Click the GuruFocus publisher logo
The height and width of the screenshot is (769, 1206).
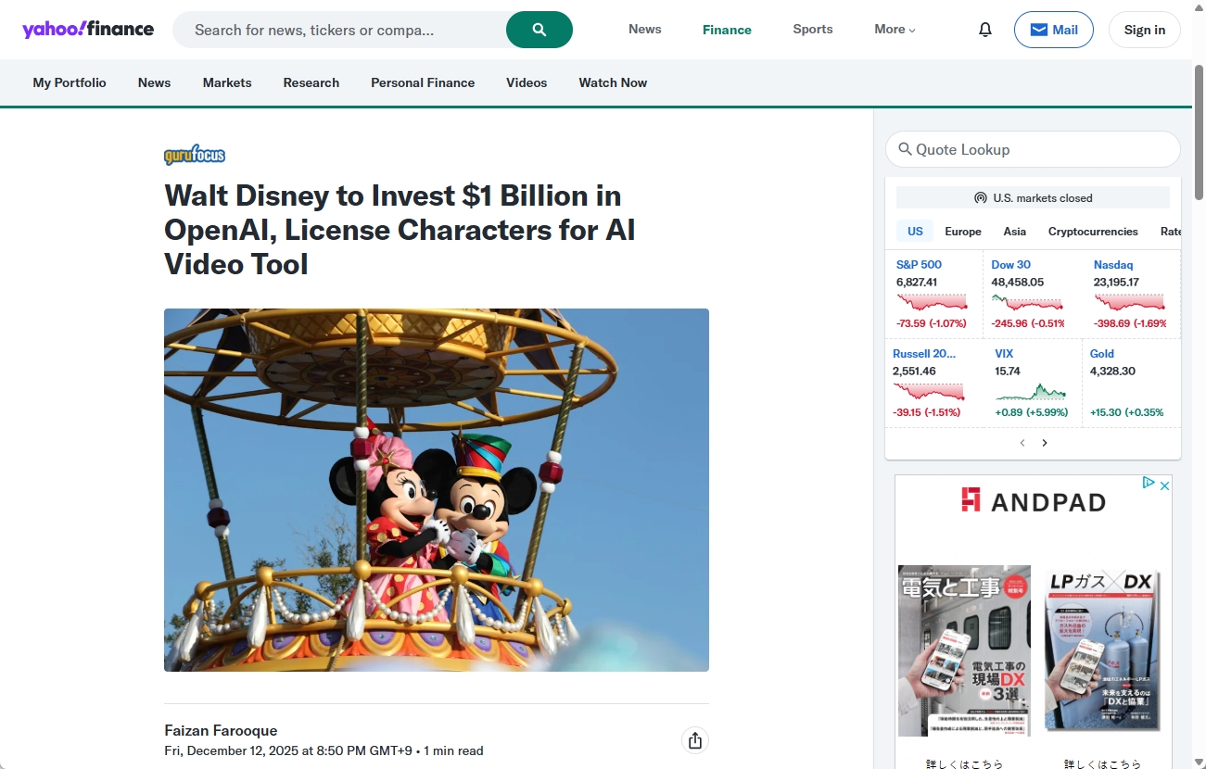point(195,155)
